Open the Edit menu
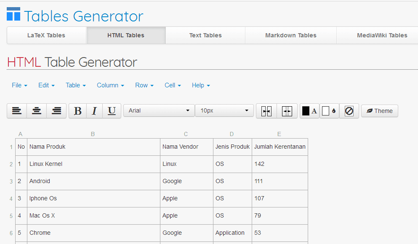This screenshot has height=244, width=418. click(x=46, y=85)
